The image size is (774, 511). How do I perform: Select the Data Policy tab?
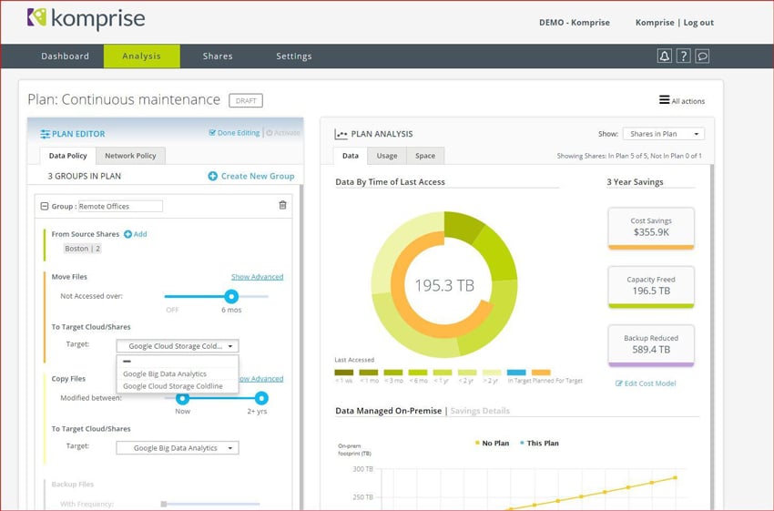coord(67,156)
